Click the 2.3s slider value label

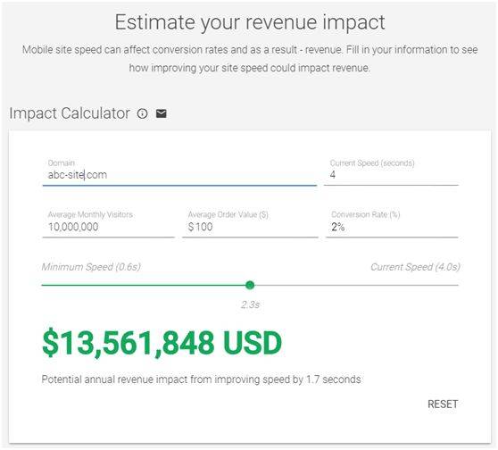250,304
